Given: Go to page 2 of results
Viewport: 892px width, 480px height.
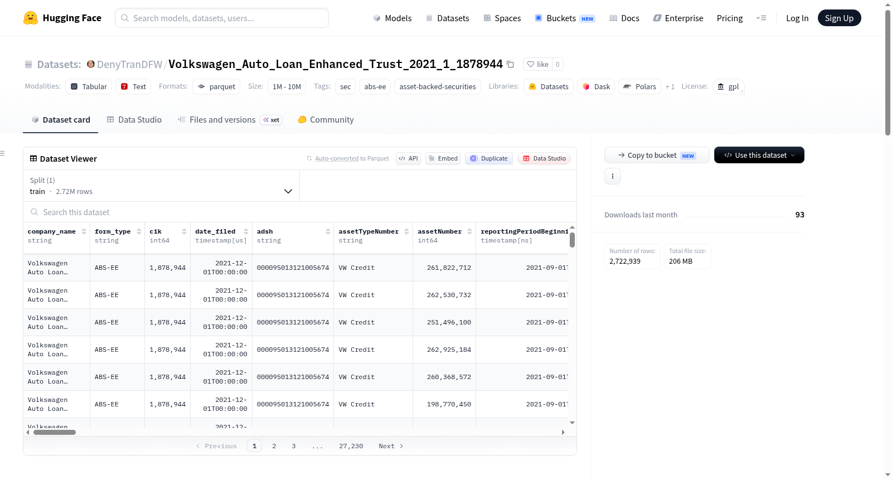Looking at the screenshot, I should coord(274,446).
